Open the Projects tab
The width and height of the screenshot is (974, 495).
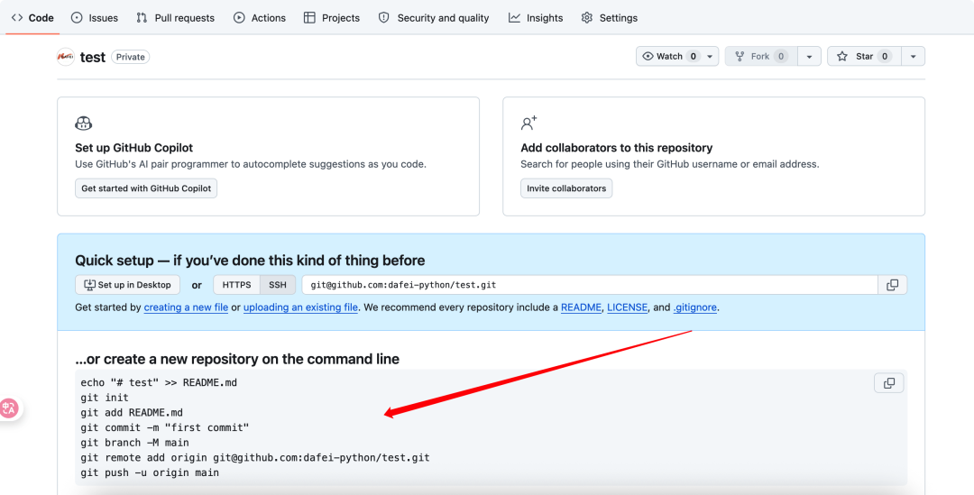point(332,18)
